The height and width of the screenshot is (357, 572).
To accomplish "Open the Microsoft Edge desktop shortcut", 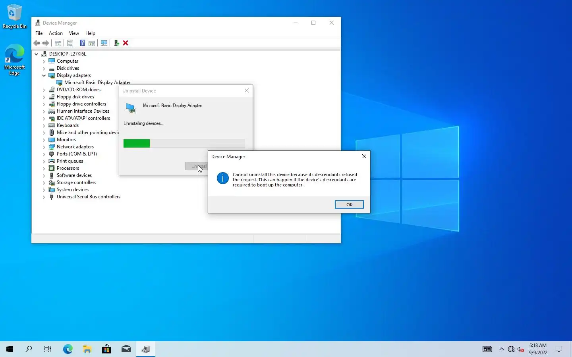I will [15, 59].
